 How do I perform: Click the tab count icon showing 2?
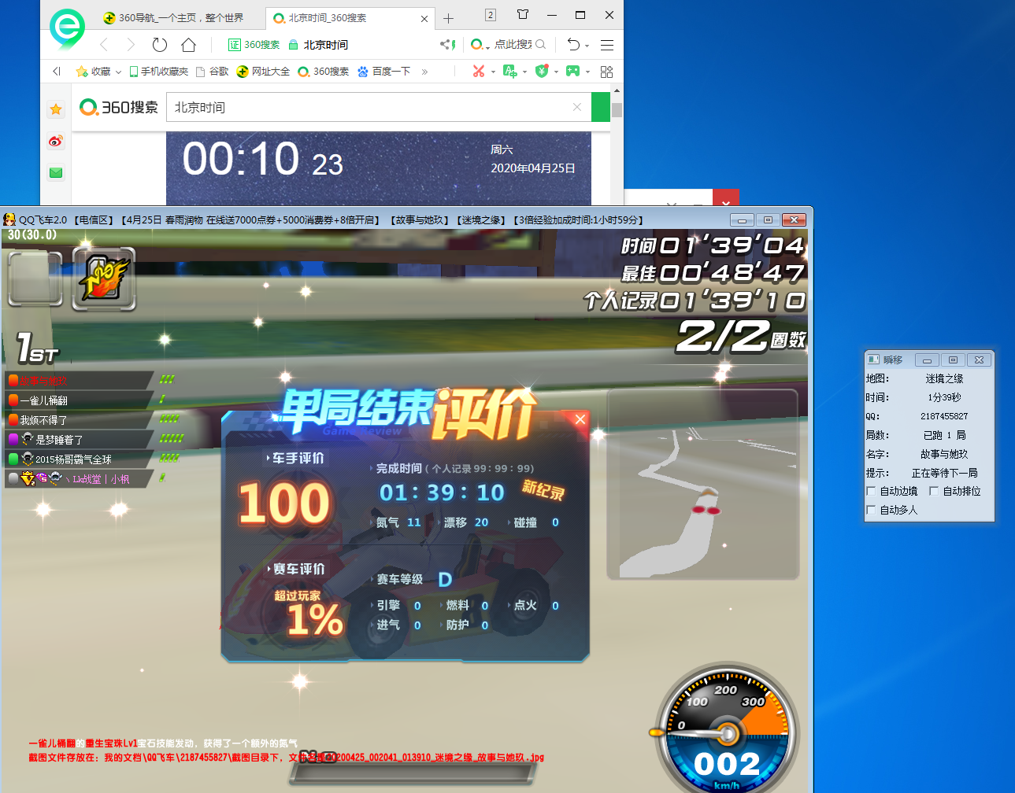490,14
